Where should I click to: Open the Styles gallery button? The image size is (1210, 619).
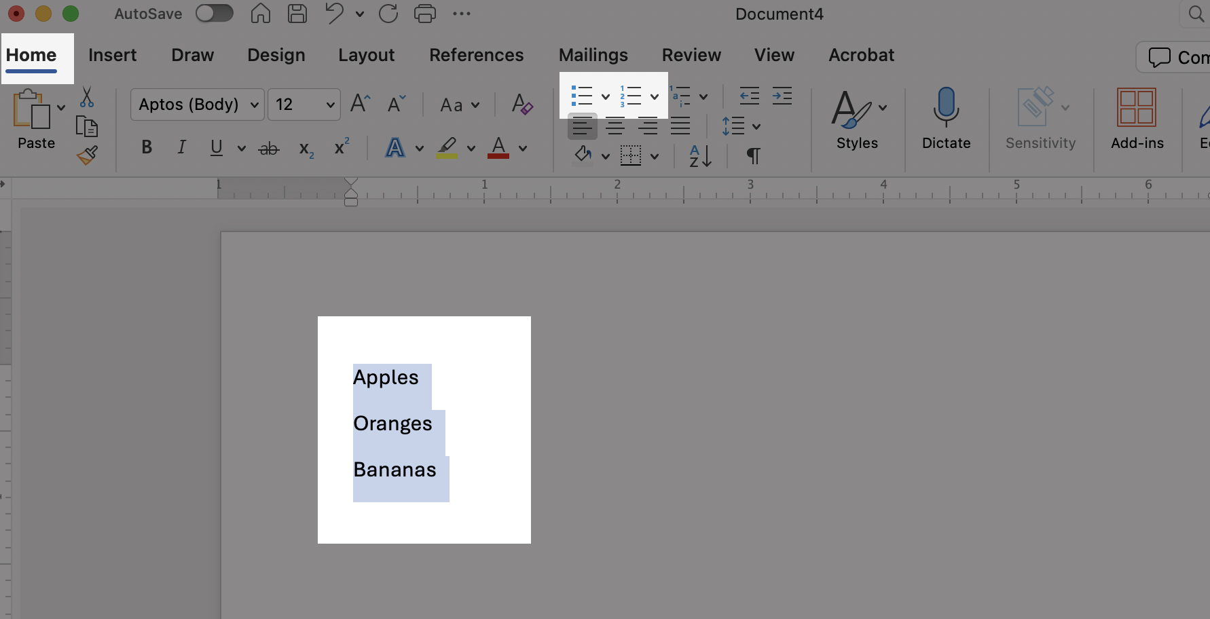click(x=857, y=119)
